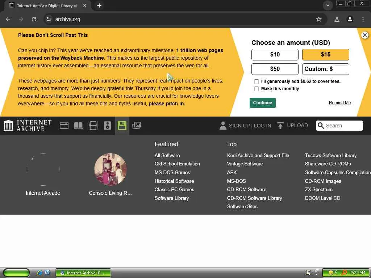
Task: Open Vintage Software
Action: click(245, 164)
